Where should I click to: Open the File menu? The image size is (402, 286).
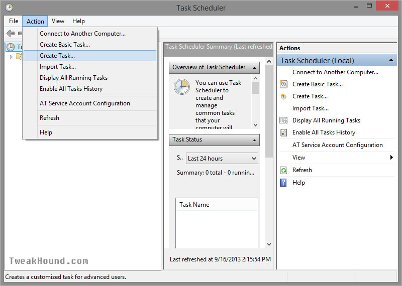pyautogui.click(x=14, y=21)
